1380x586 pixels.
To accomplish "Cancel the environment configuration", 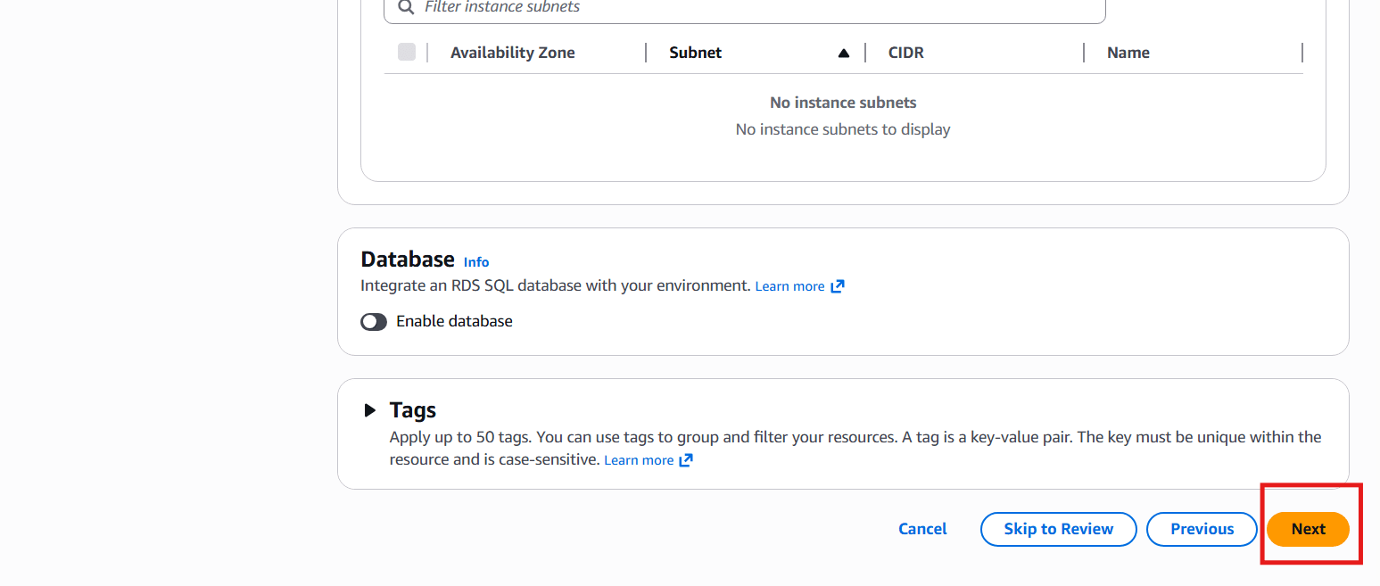I will (922, 529).
